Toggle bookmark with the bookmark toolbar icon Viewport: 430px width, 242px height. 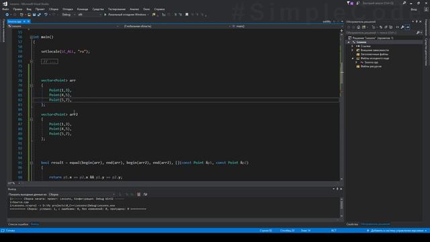coord(187,15)
